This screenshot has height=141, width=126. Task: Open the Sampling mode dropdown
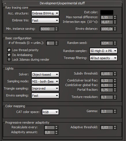point(45,81)
